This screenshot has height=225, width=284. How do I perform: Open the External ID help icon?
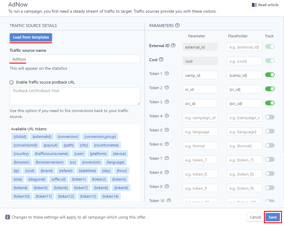point(173,45)
